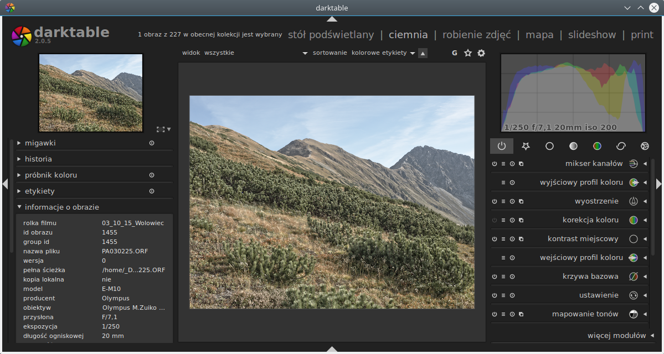The height and width of the screenshot is (354, 664).
Task: Open basic modules group (empty circle icon)
Action: pyautogui.click(x=550, y=146)
